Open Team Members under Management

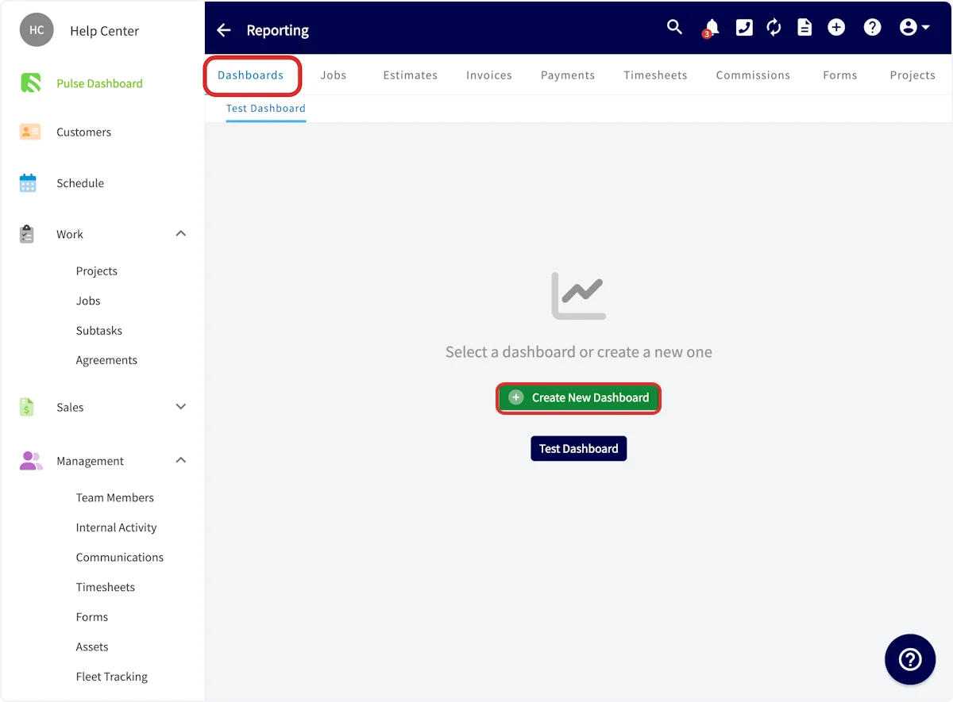[x=115, y=497]
